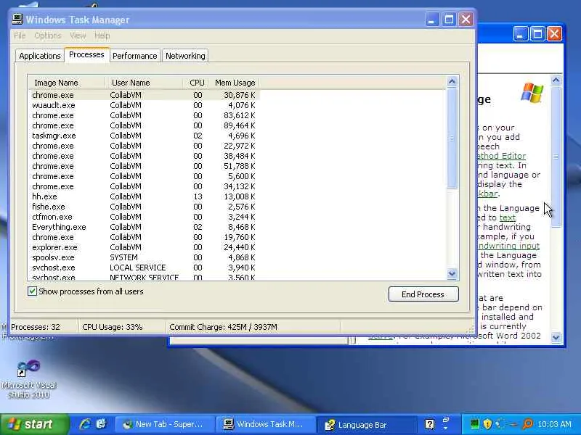Click the CPU Usage: 33% status bar entry
This screenshot has height=435, width=581.
(122, 327)
